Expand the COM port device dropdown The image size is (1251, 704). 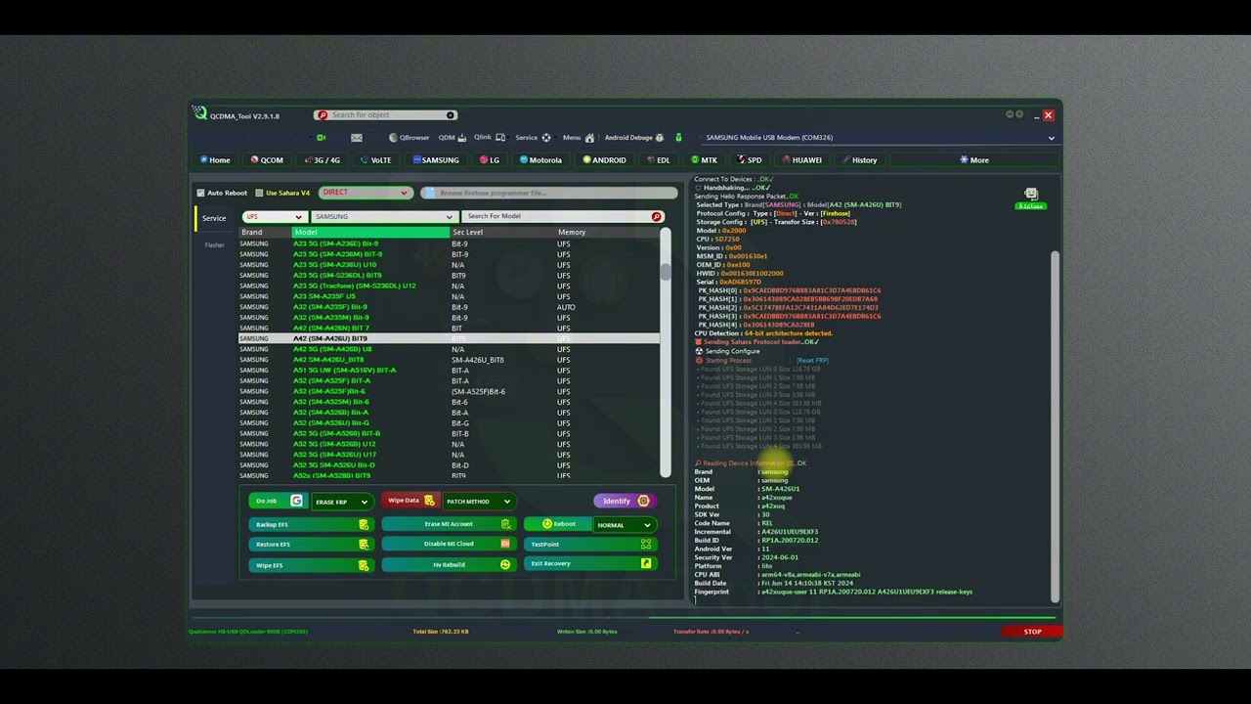878,138
